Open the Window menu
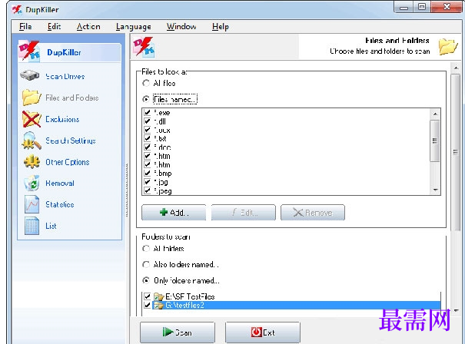The height and width of the screenshot is (344, 465). tap(181, 27)
